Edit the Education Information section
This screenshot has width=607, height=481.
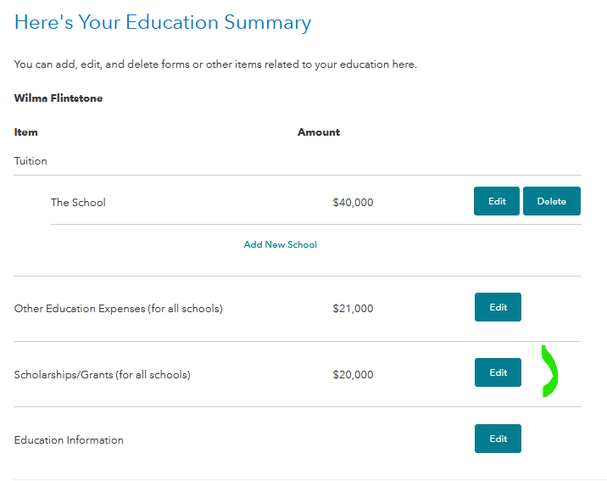click(x=498, y=439)
